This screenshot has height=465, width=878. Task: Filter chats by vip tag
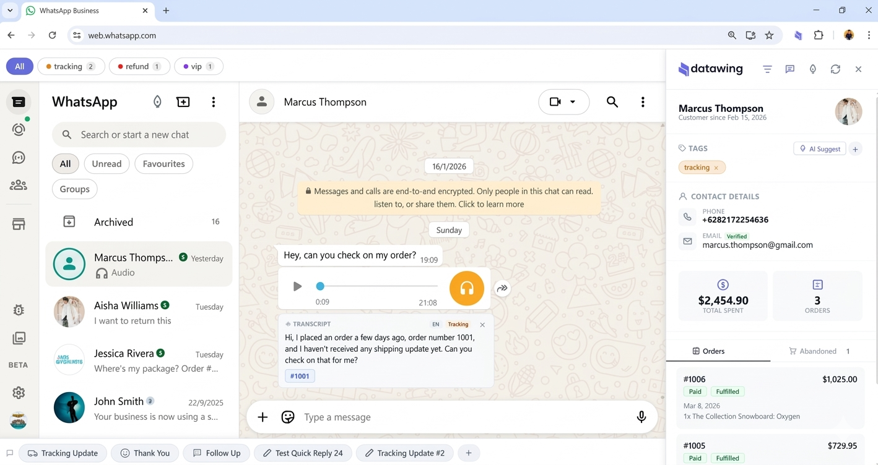pyautogui.click(x=199, y=66)
